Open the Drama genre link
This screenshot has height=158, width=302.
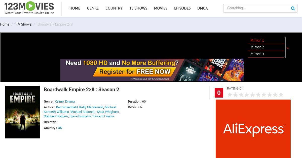pyautogui.click(x=70, y=102)
